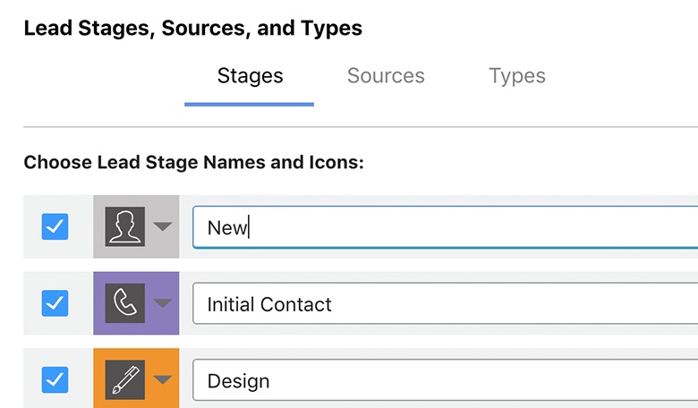The width and height of the screenshot is (698, 408).
Task: Disable the Design stage checkbox
Action: click(x=55, y=380)
